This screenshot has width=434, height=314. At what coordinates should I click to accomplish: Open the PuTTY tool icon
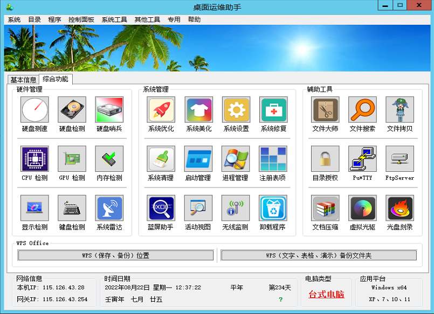(x=362, y=159)
